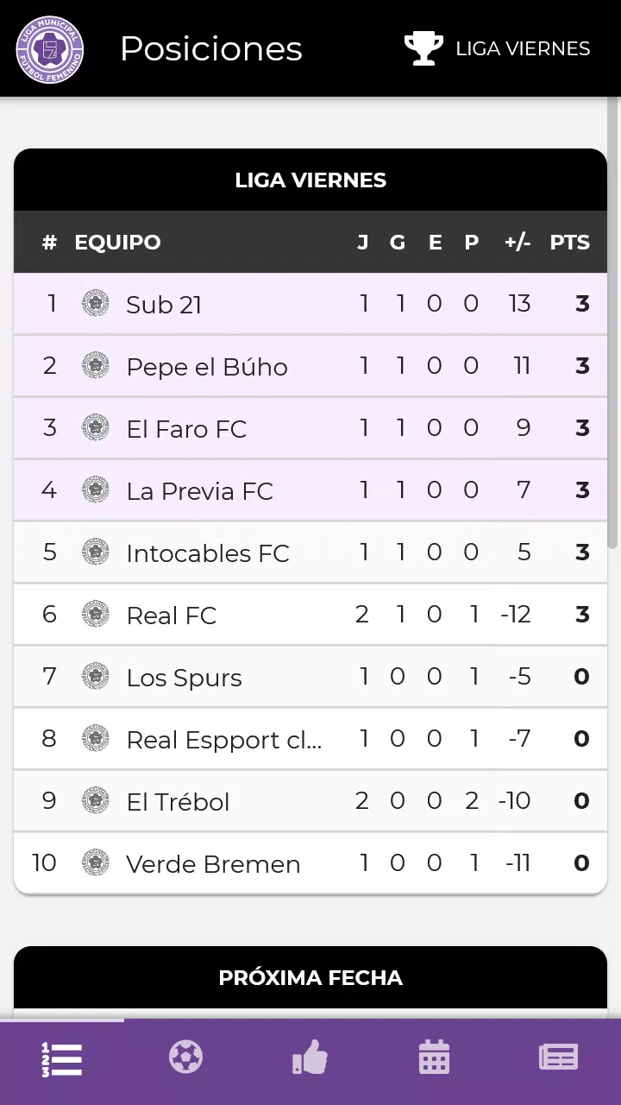The image size is (621, 1105).
Task: Tap the Verde Bremen team crest
Action: (95, 863)
